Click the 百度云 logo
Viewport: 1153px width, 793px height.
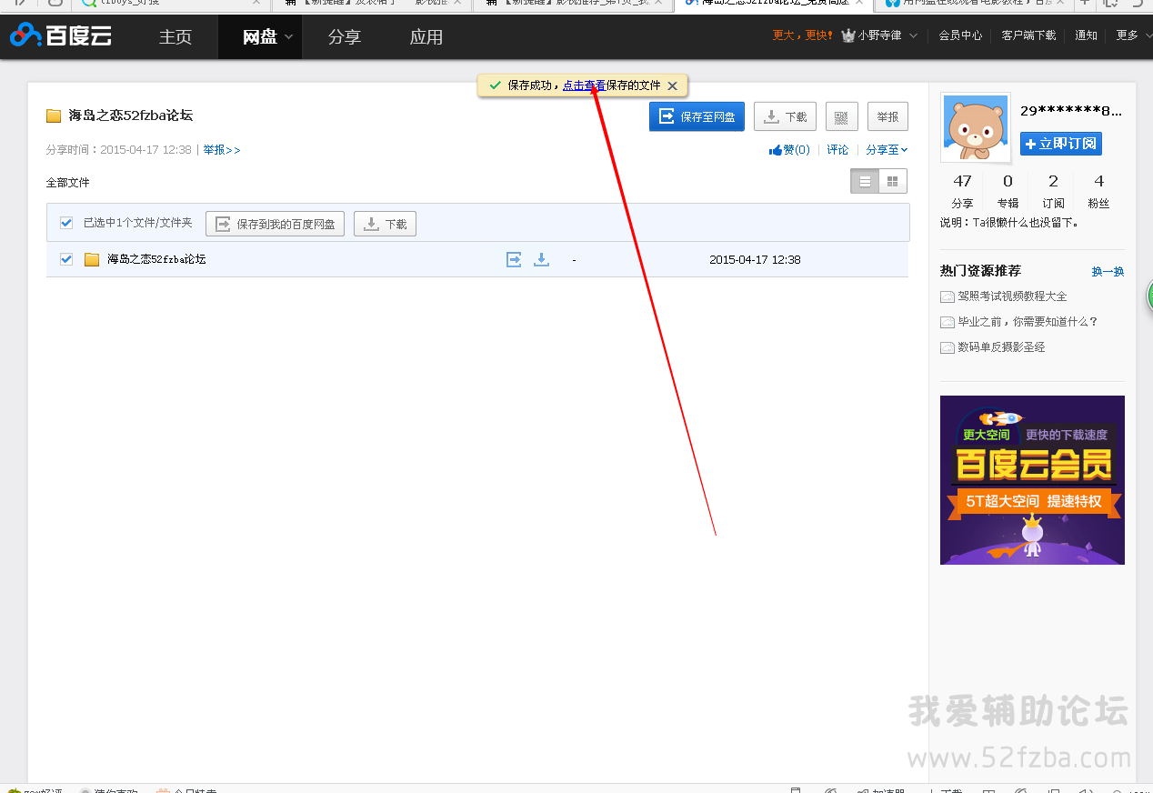tap(61, 36)
